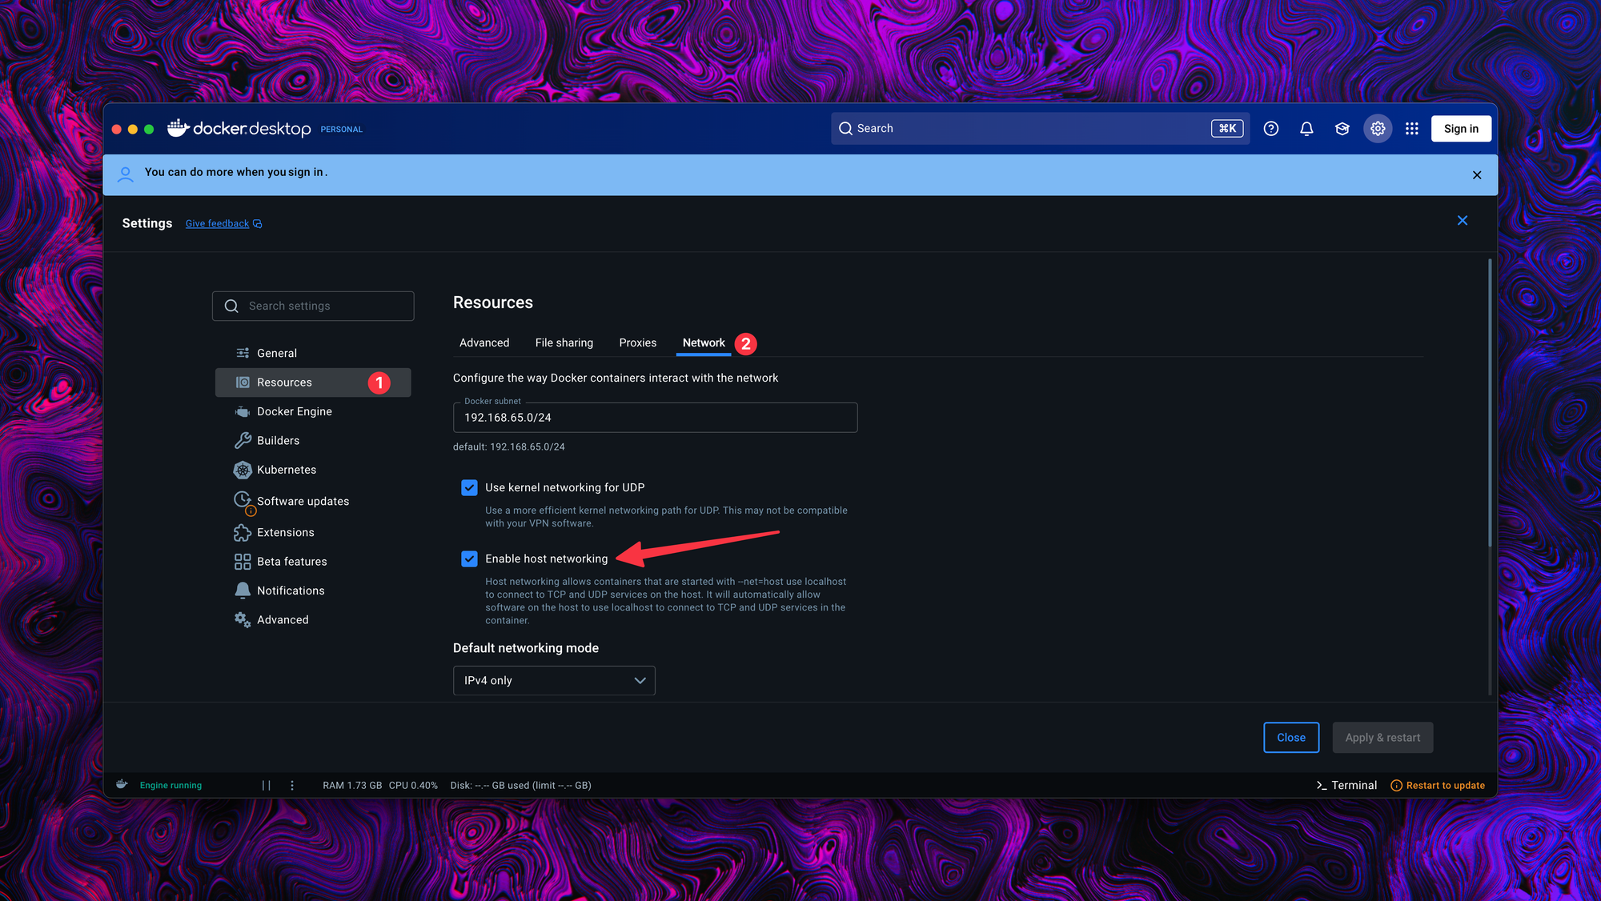The width and height of the screenshot is (1601, 901).
Task: Switch to the File sharing tab
Action: (564, 342)
